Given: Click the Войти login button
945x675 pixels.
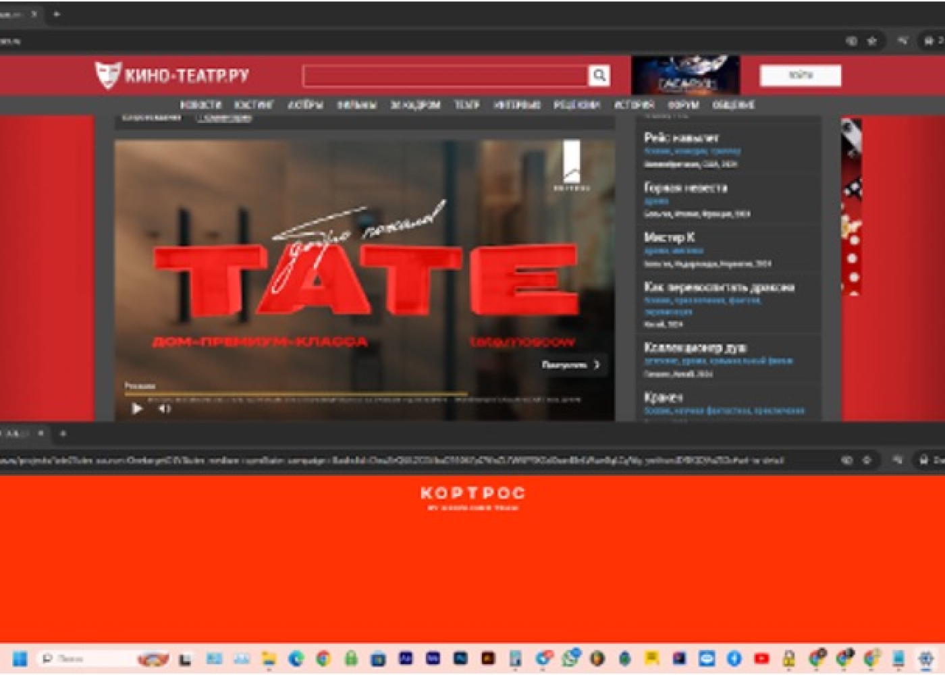Looking at the screenshot, I should click(x=800, y=76).
